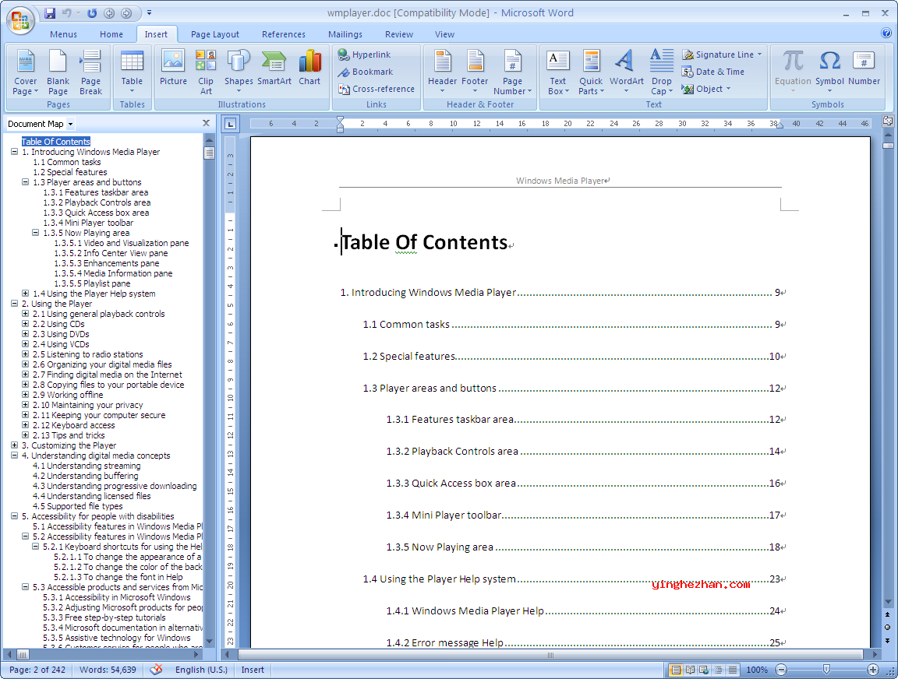Click the Zoom In plus button
898x679 pixels.
pos(873,670)
